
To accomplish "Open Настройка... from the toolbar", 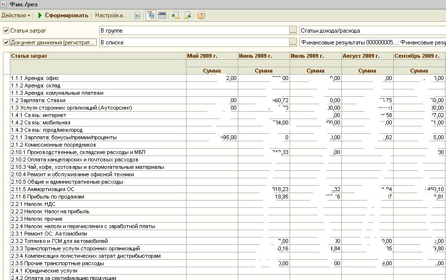I will click(x=111, y=15).
